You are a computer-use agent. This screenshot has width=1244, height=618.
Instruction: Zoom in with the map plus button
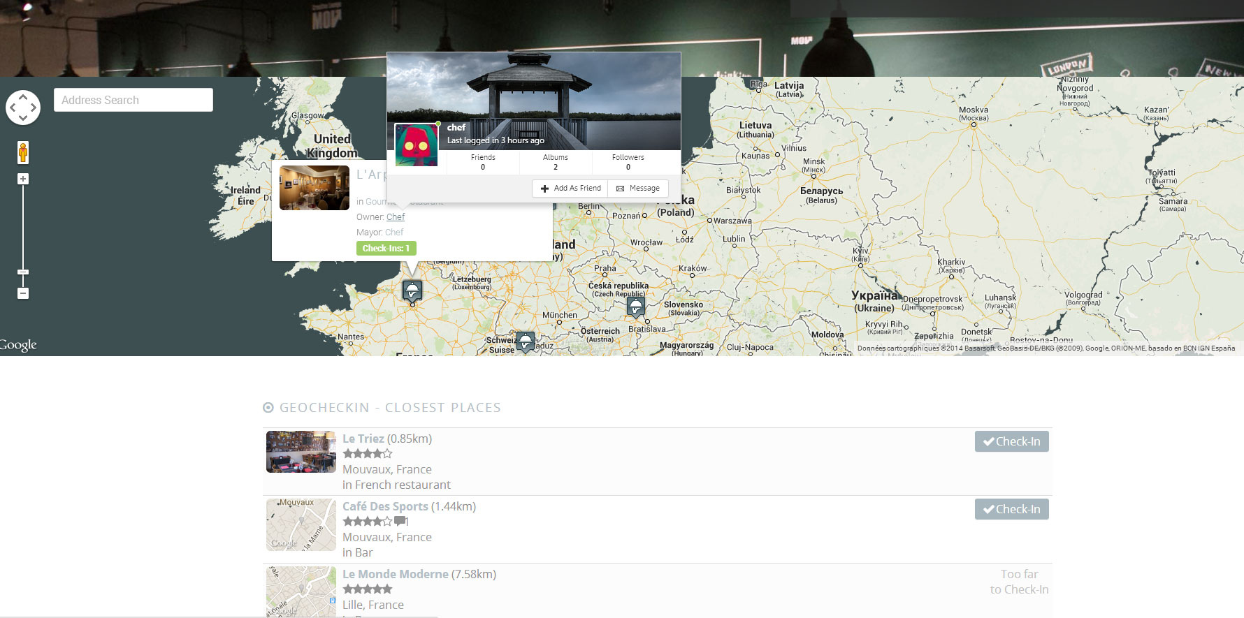(x=23, y=179)
